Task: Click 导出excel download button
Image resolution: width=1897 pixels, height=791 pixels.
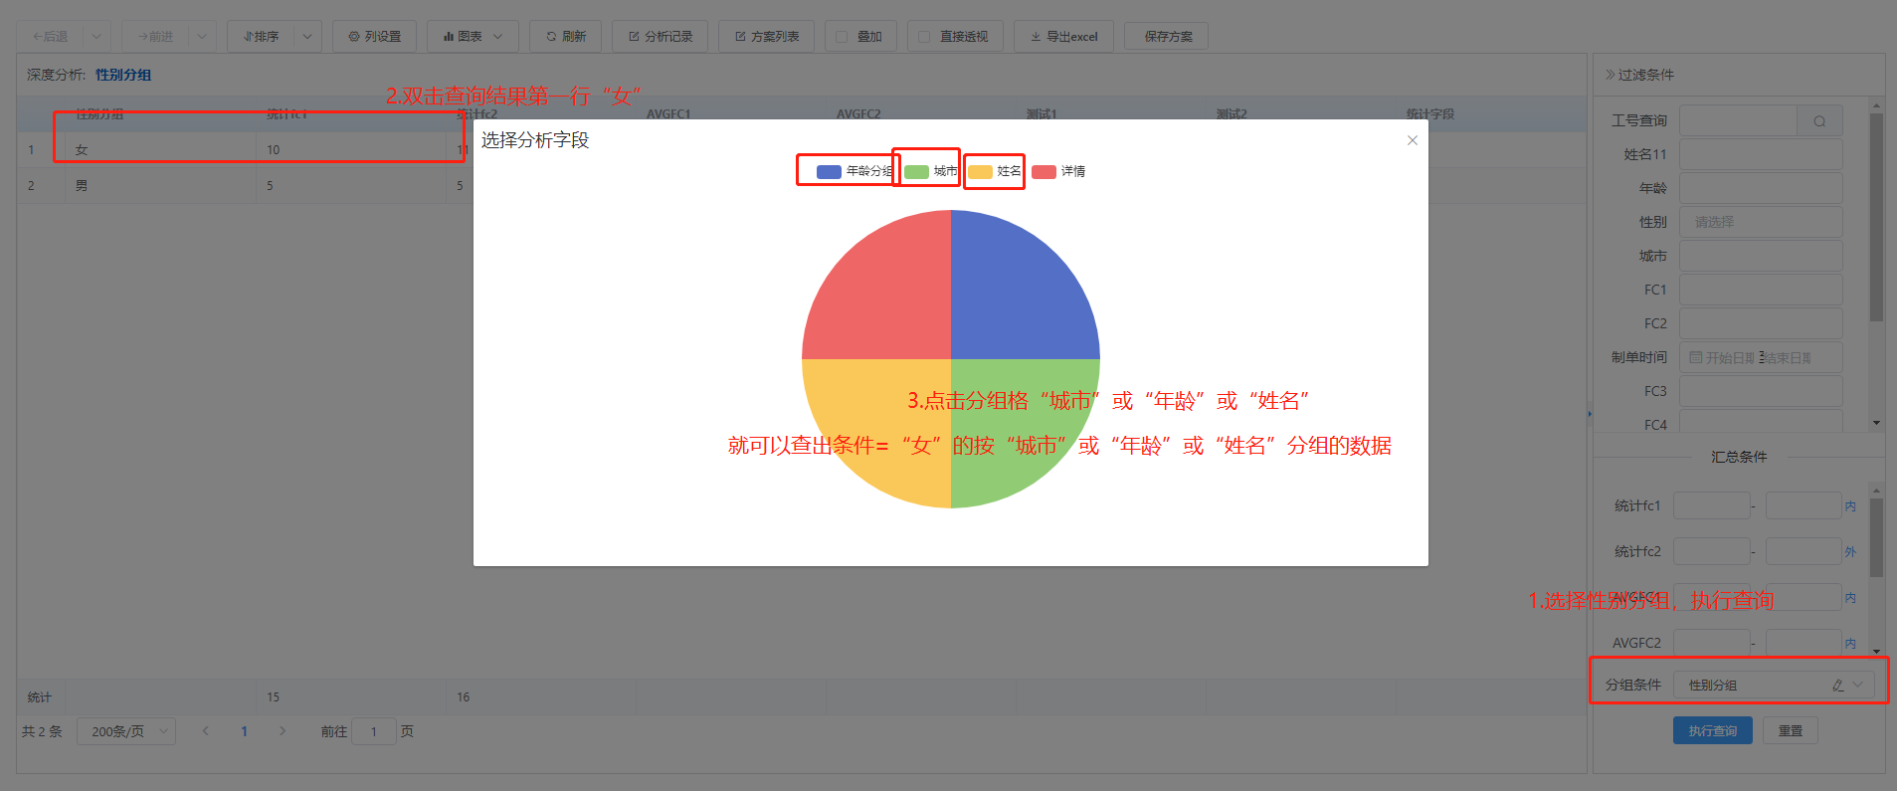Action: (x=1062, y=37)
